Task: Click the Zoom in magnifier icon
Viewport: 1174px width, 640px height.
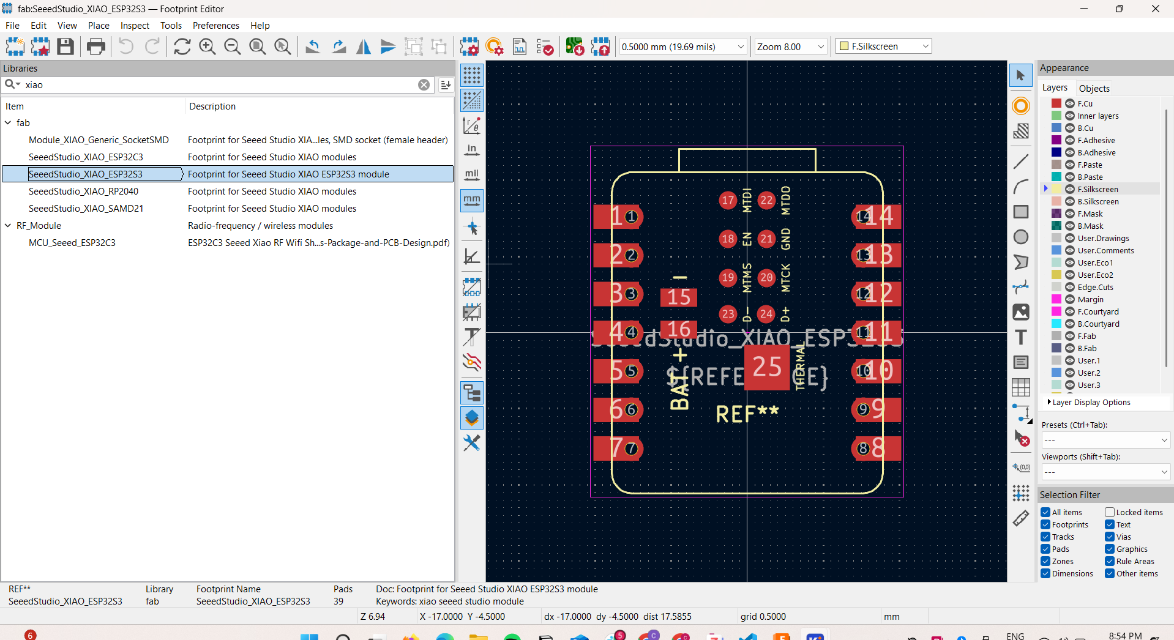Action: click(x=208, y=47)
